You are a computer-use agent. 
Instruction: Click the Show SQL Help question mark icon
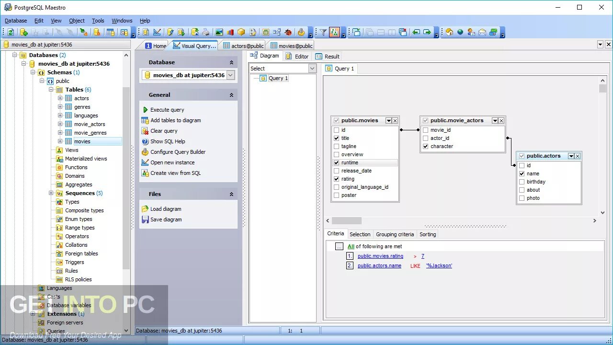pos(146,141)
